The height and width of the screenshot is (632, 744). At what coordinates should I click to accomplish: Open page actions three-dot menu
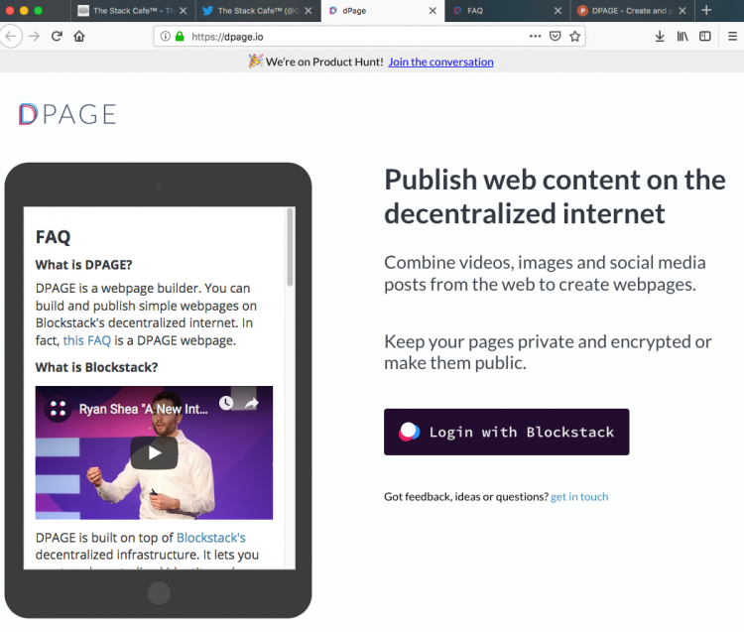tap(536, 36)
